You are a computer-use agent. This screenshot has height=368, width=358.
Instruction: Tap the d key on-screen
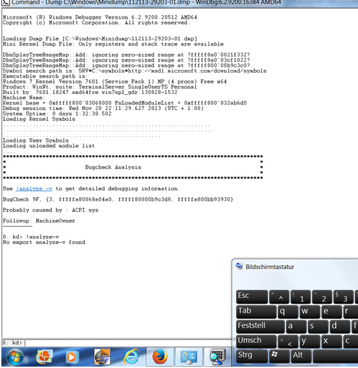tap(339, 326)
